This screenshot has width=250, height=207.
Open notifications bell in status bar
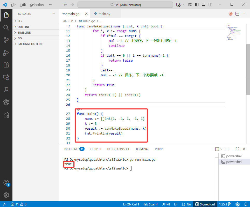point(246,204)
